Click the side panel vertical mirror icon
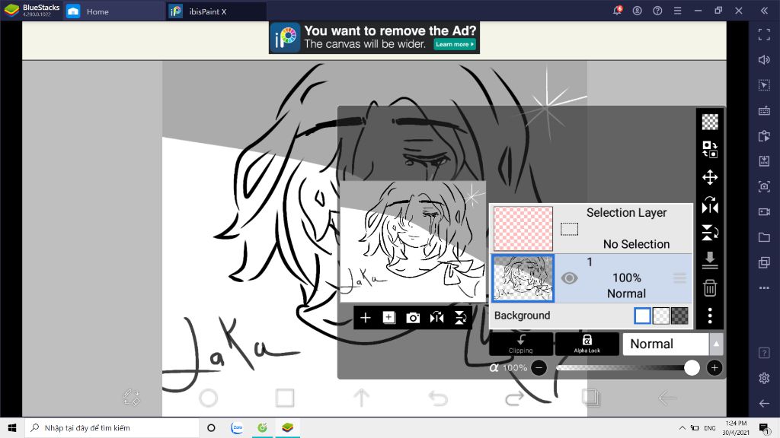The width and height of the screenshot is (780, 438). tap(710, 233)
